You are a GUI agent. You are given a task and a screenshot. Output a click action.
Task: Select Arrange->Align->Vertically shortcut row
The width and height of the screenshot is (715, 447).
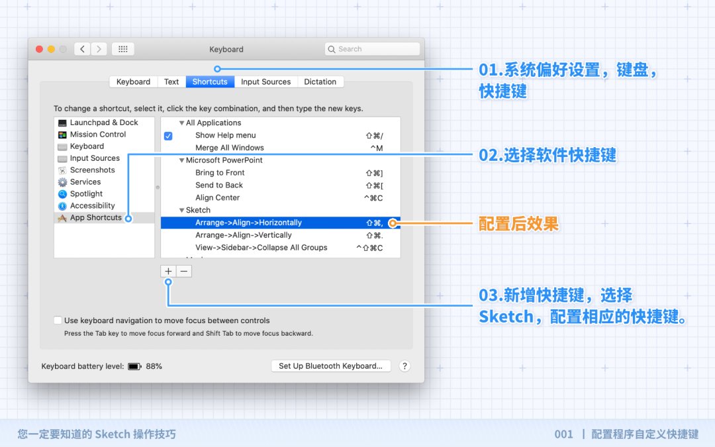coord(281,235)
